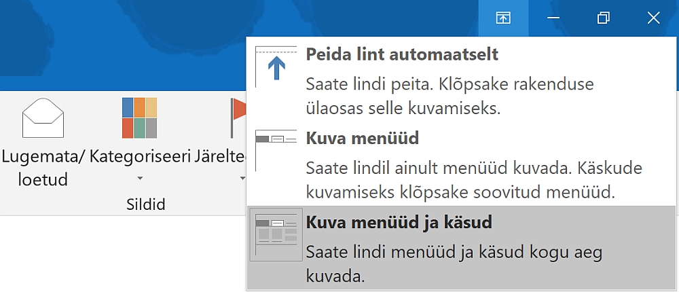Select the 'Kuva menüüd ja käsud' title
The width and height of the screenshot is (679, 292).
tap(399, 222)
